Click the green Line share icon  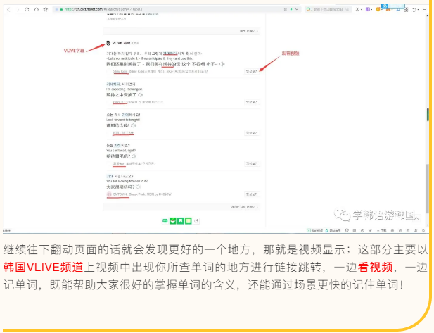(165, 221)
